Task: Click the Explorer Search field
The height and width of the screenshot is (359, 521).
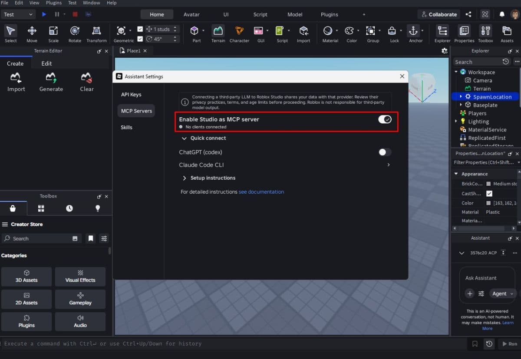Action: [478, 62]
